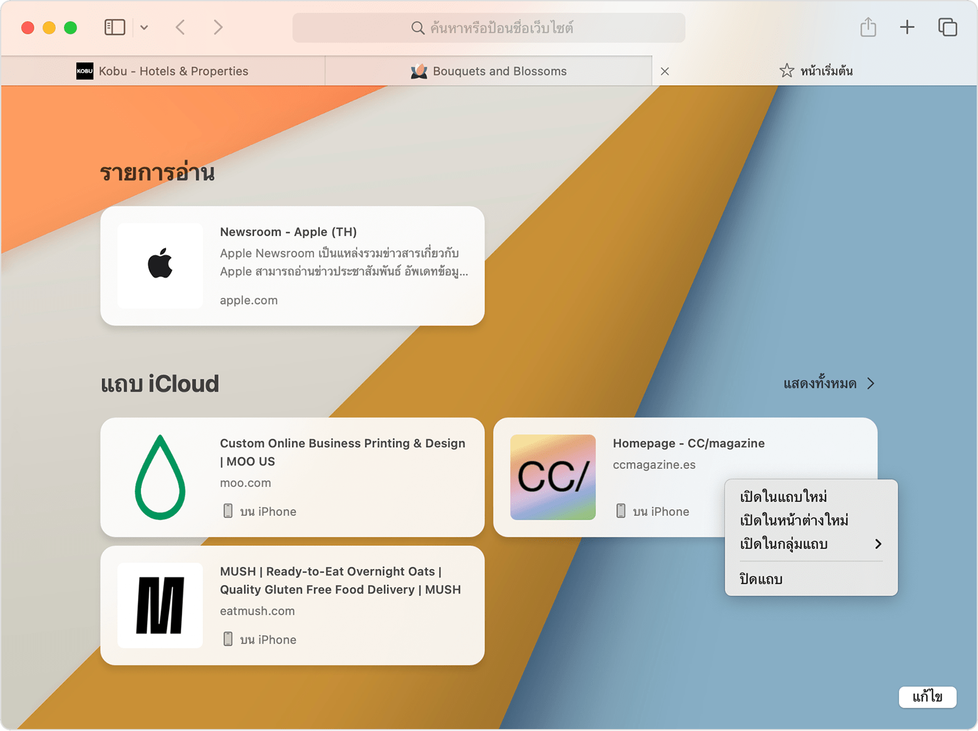
Task: Focus the search or website address field
Action: coord(489,28)
